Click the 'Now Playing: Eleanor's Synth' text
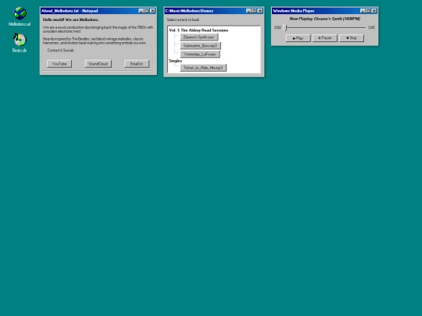The height and width of the screenshot is (316, 422). (325, 19)
